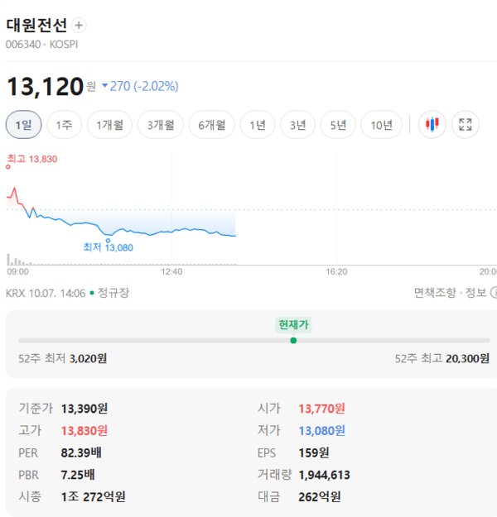The image size is (497, 517).
Task: Click 고가 value 13,830원
Action: [84, 431]
